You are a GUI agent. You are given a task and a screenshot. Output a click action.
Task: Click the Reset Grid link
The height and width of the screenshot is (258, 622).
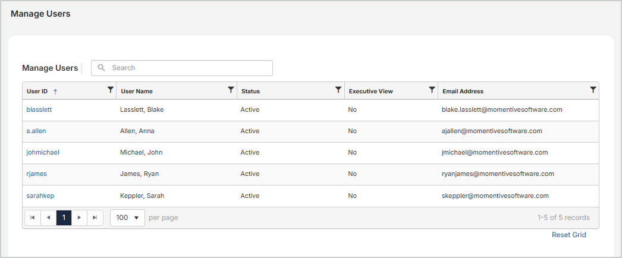tap(568, 235)
